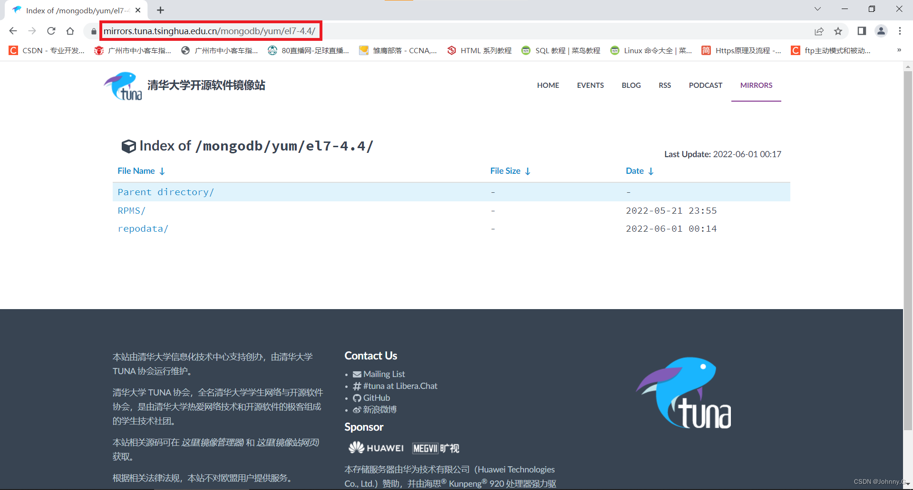Sort the listing by File Name
The height and width of the screenshot is (490, 913).
141,171
